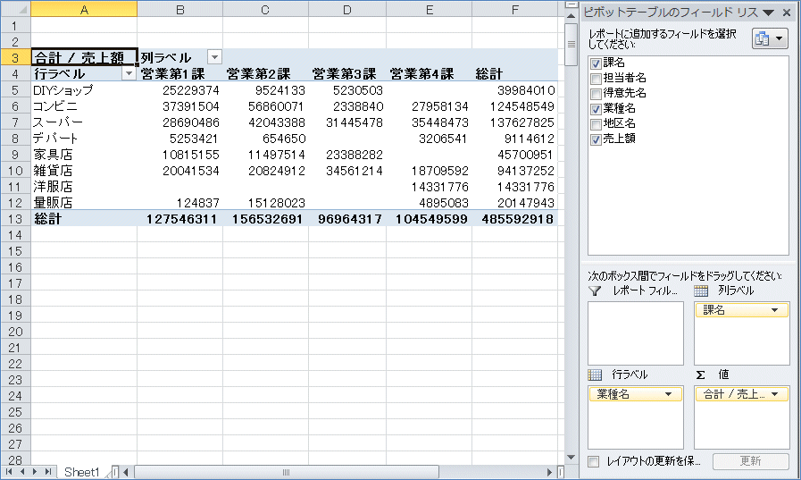
Task: Check the 得意先名 field checkbox
Action: pyautogui.click(x=595, y=94)
